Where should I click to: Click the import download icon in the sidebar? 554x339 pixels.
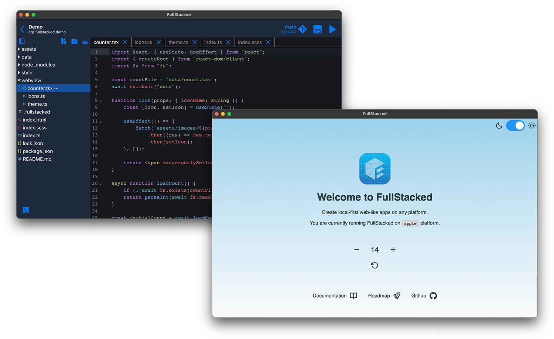tap(85, 41)
